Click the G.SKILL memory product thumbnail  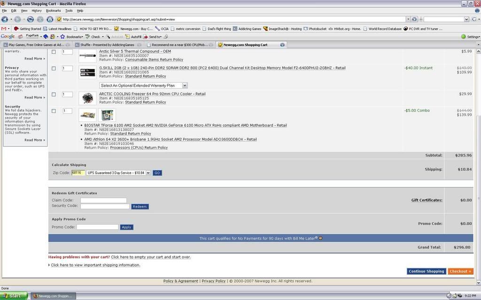point(87,73)
